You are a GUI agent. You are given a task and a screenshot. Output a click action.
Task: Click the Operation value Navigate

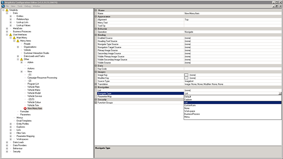click(x=189, y=32)
